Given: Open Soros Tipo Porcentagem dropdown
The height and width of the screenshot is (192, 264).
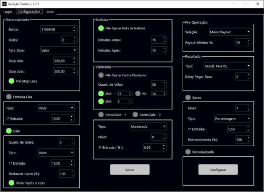Looking at the screenshot, I should [232, 118].
